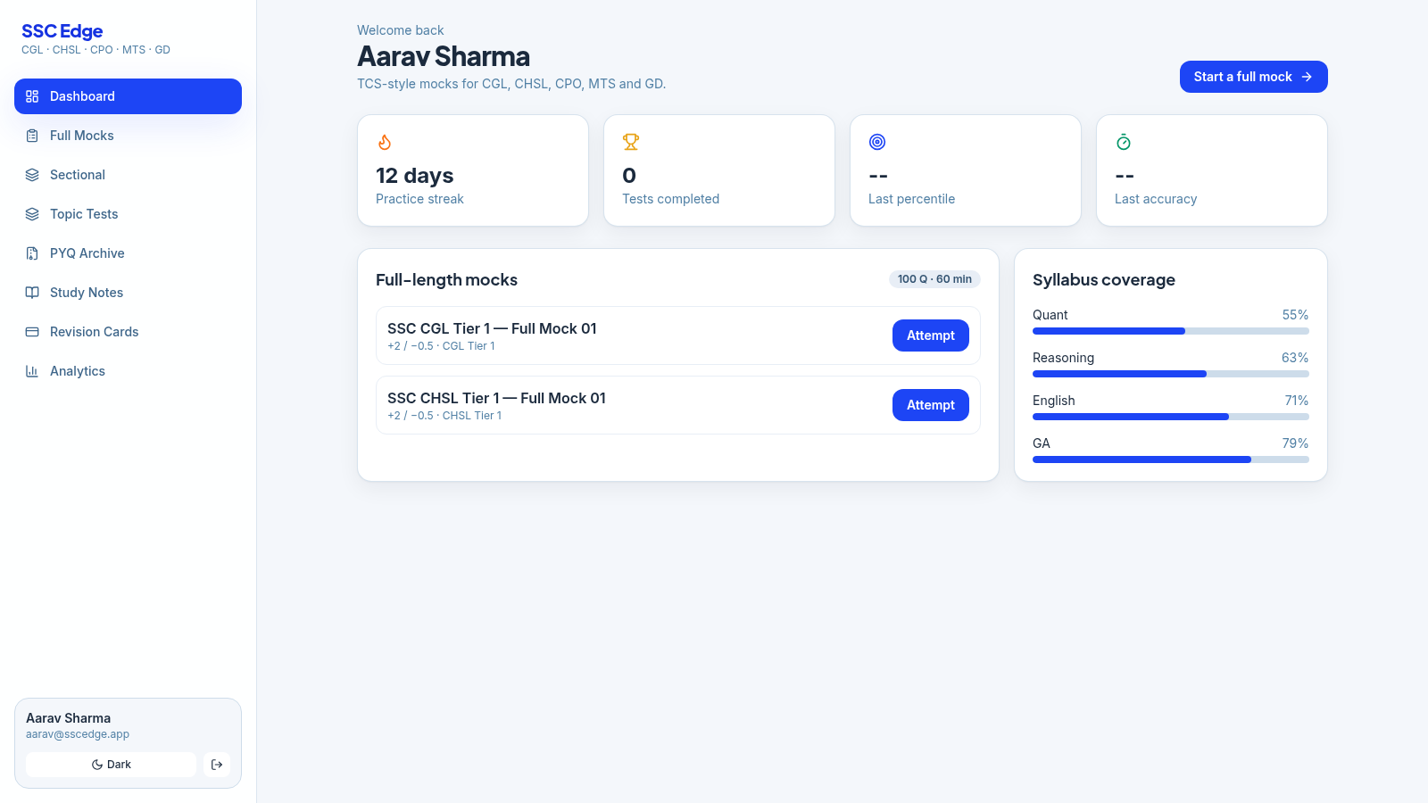Click the Analytics bar chart icon

click(32, 371)
